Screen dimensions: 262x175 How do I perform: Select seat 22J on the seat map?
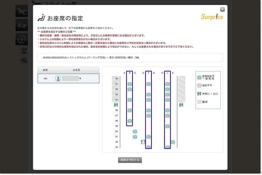point(167,89)
